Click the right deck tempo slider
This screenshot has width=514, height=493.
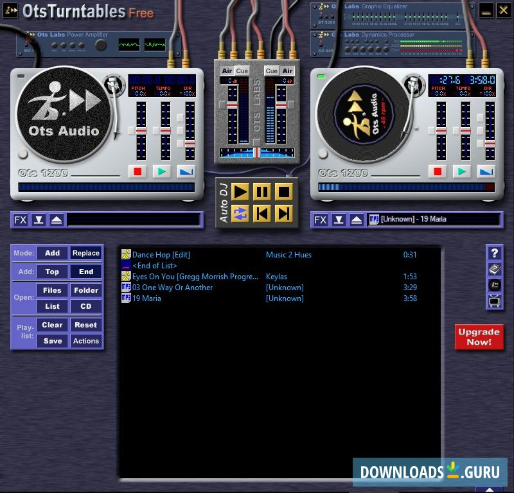[465, 131]
